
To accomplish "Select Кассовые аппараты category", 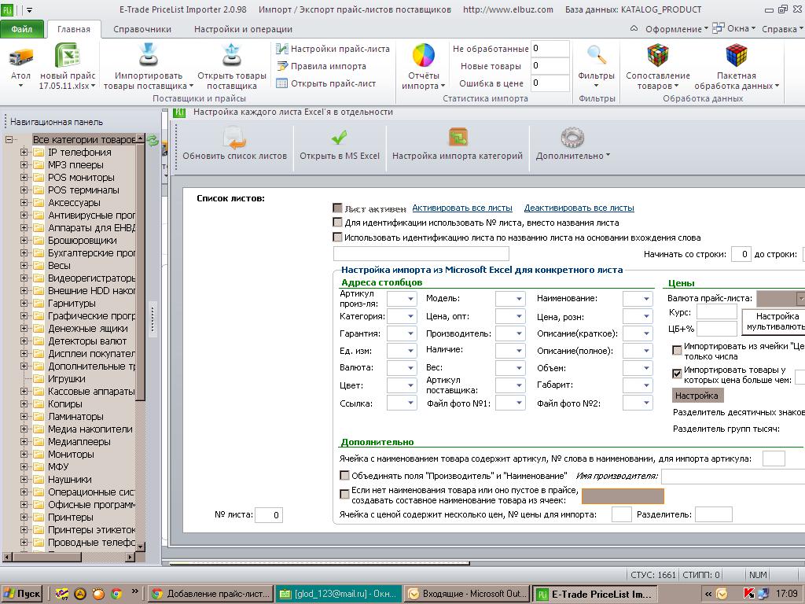I will coord(91,392).
